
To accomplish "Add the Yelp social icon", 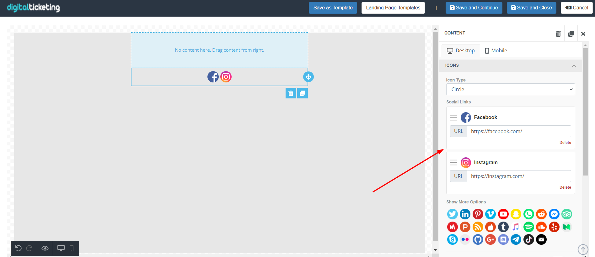I will coord(554,227).
